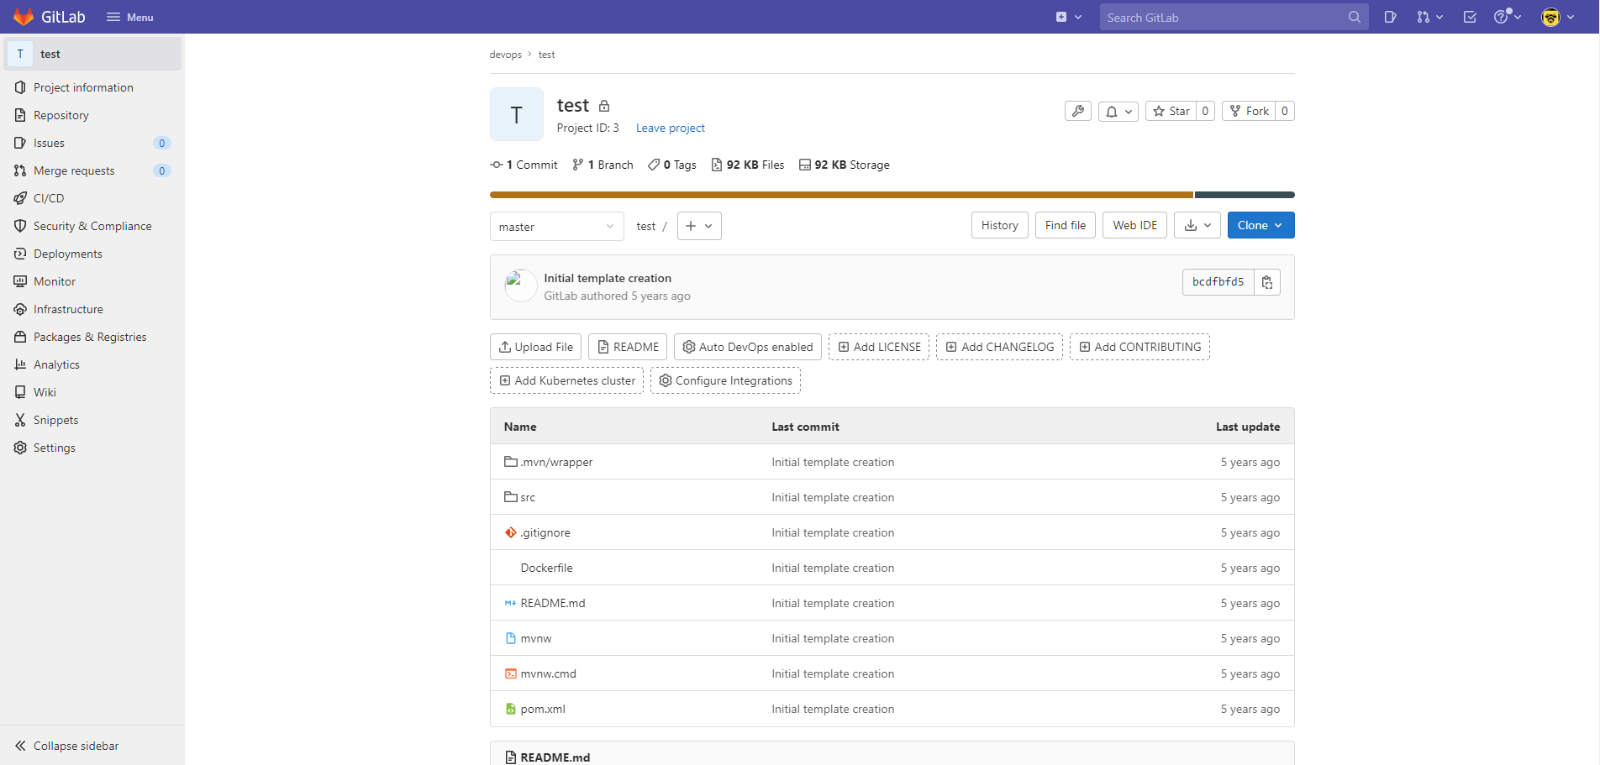Click Add Kubernetes cluster

566,380
